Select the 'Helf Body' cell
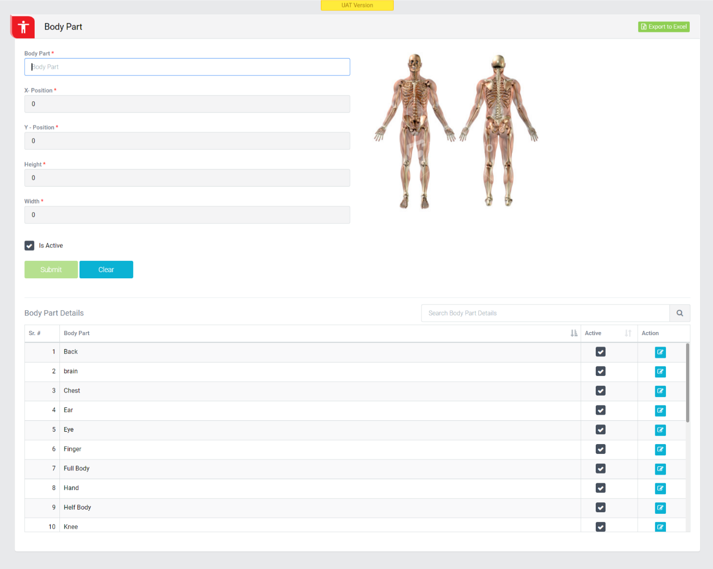713x569 pixels. click(x=320, y=508)
